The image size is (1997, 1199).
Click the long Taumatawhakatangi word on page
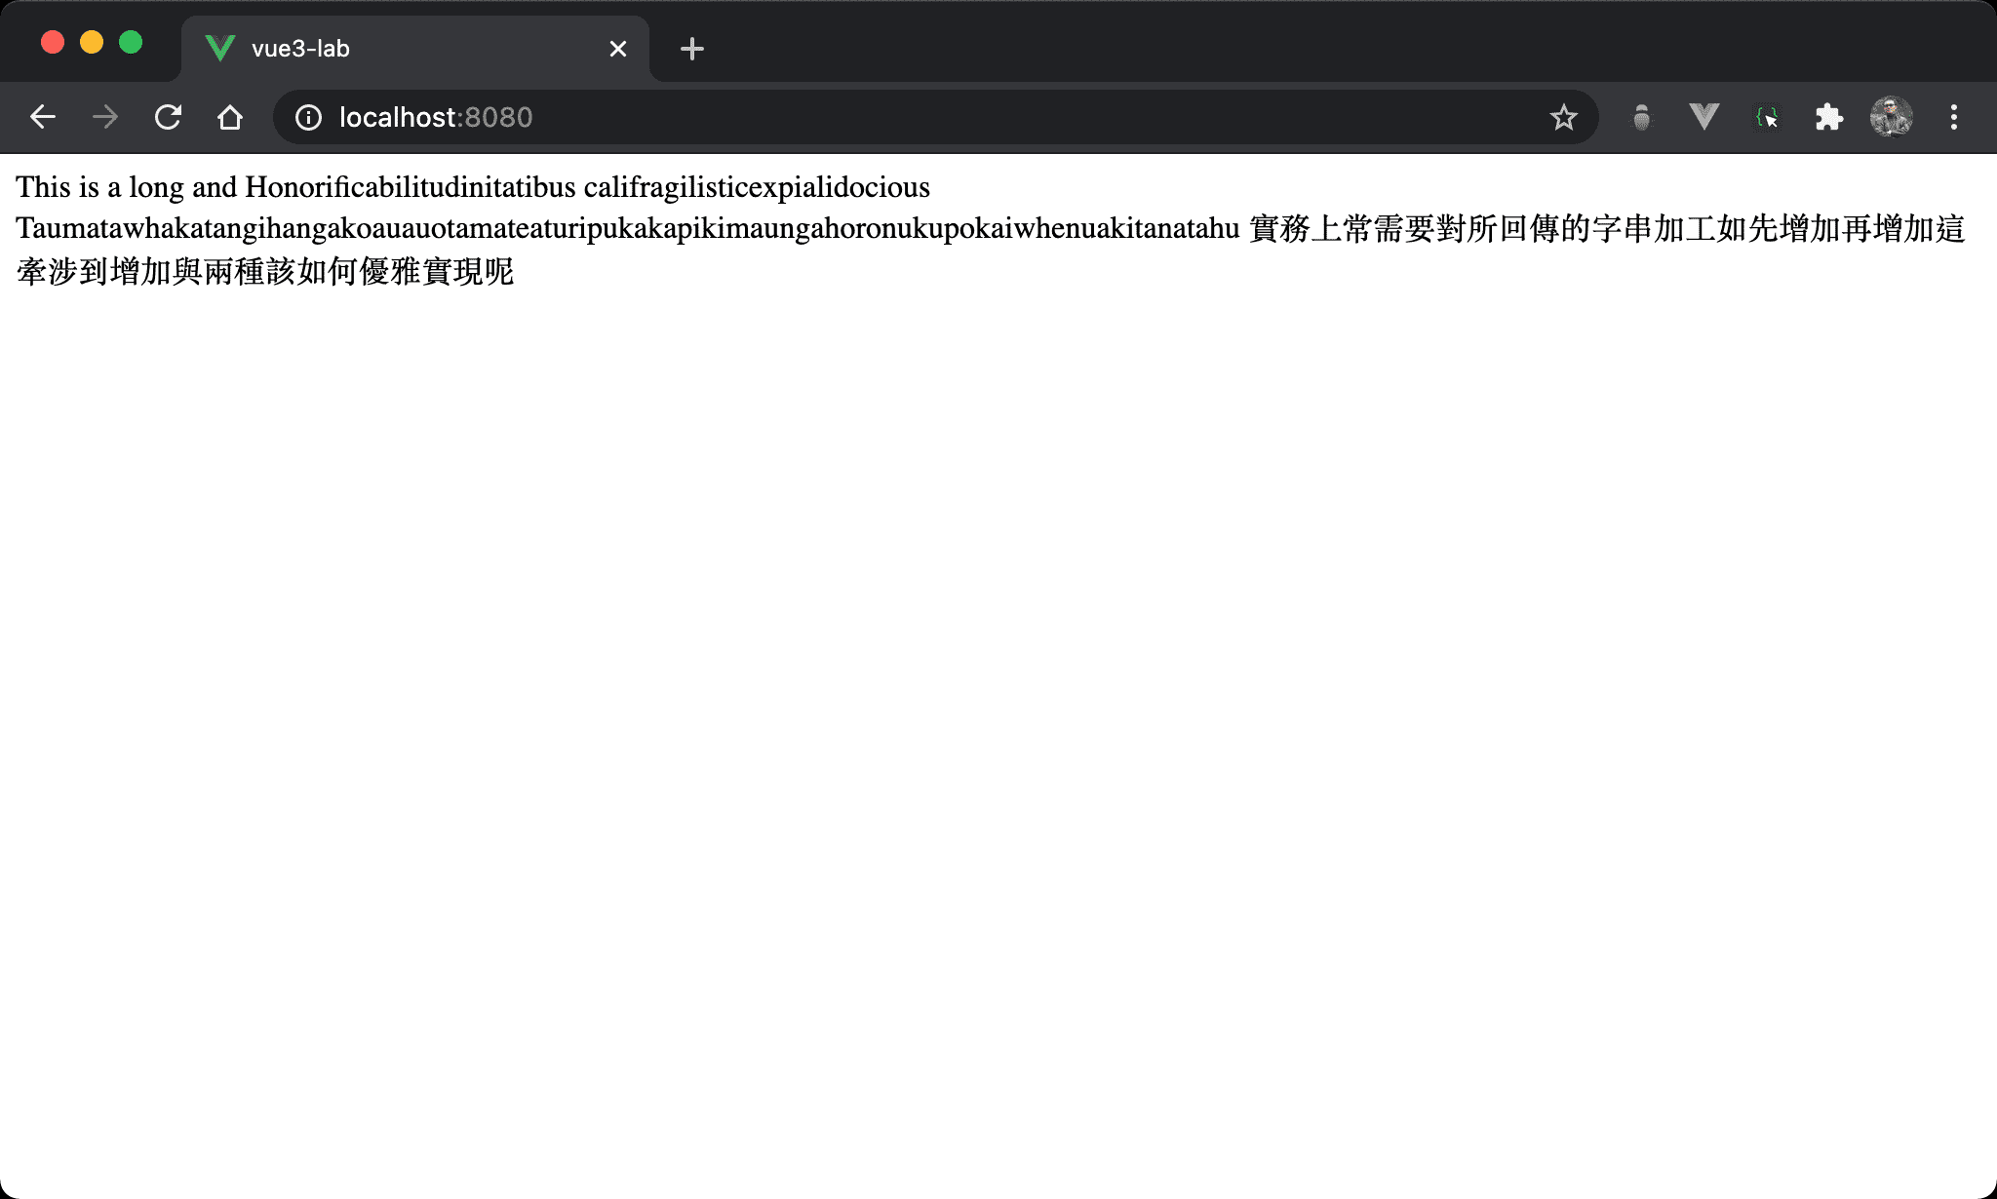[627, 228]
